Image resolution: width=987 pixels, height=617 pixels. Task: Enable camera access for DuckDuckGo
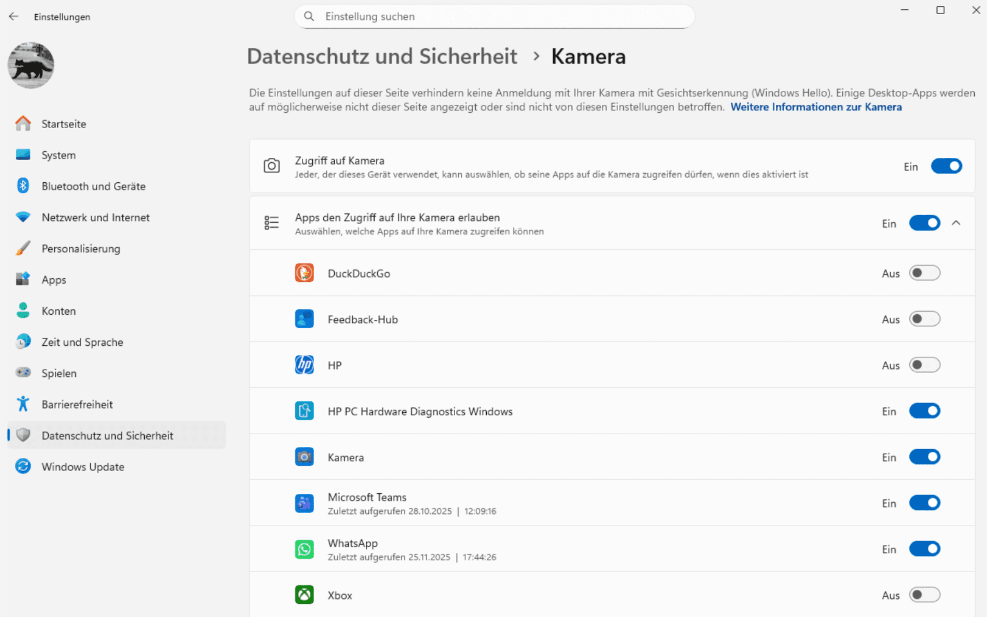point(924,273)
